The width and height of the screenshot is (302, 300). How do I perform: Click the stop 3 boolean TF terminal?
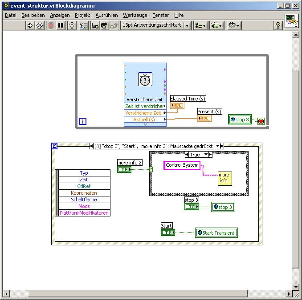point(192,207)
